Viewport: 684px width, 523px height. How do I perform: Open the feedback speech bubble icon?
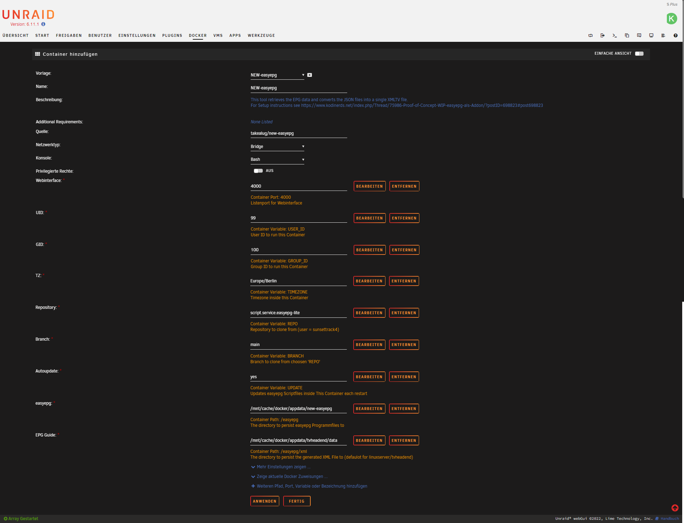coord(639,35)
